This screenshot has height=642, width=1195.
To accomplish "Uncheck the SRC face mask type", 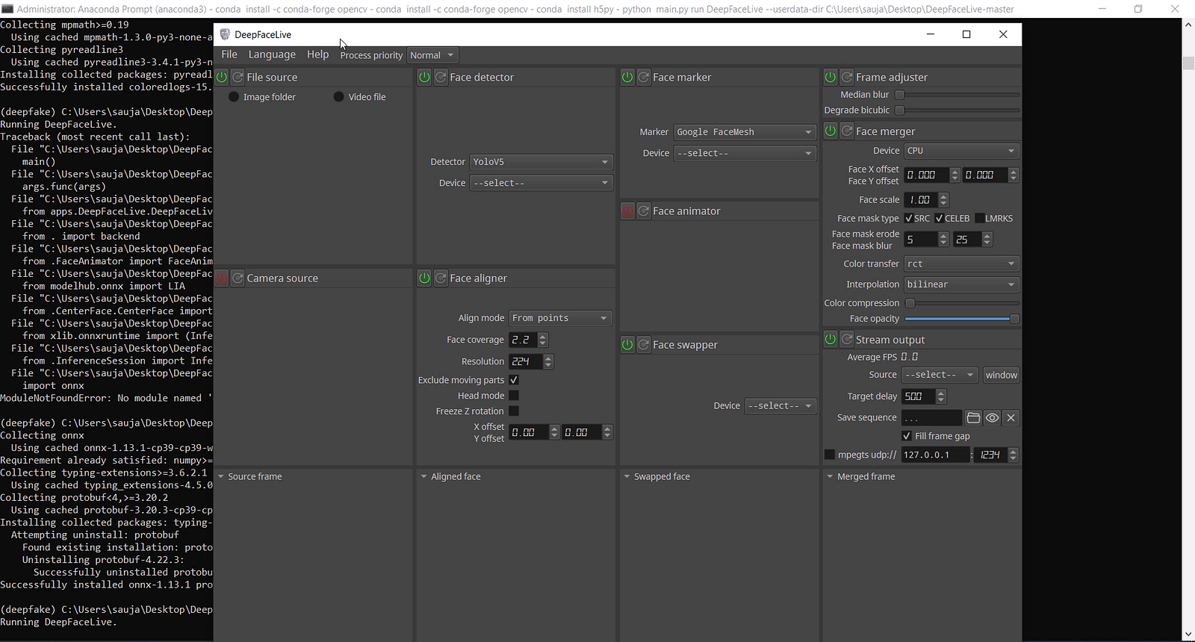I will point(908,219).
